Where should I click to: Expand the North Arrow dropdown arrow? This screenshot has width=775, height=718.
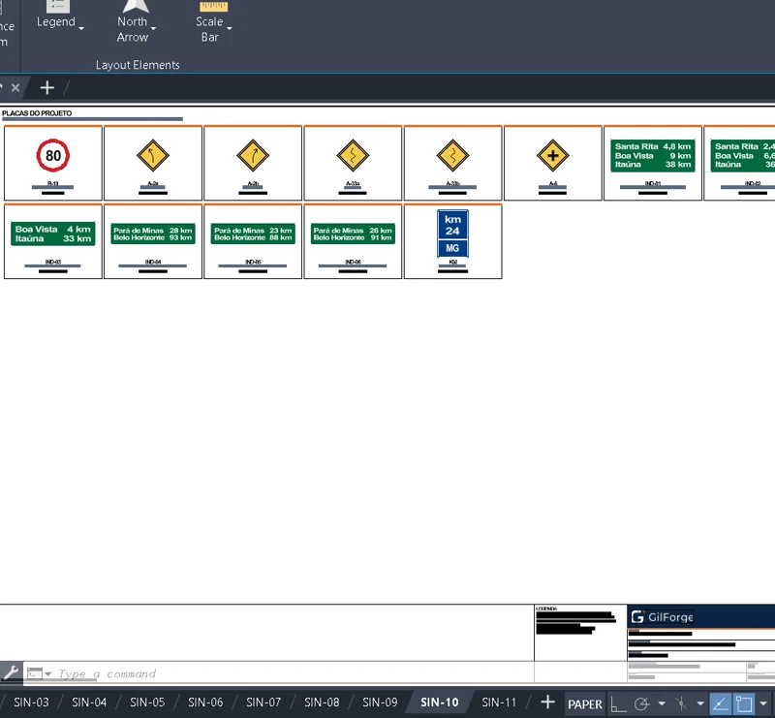154,29
